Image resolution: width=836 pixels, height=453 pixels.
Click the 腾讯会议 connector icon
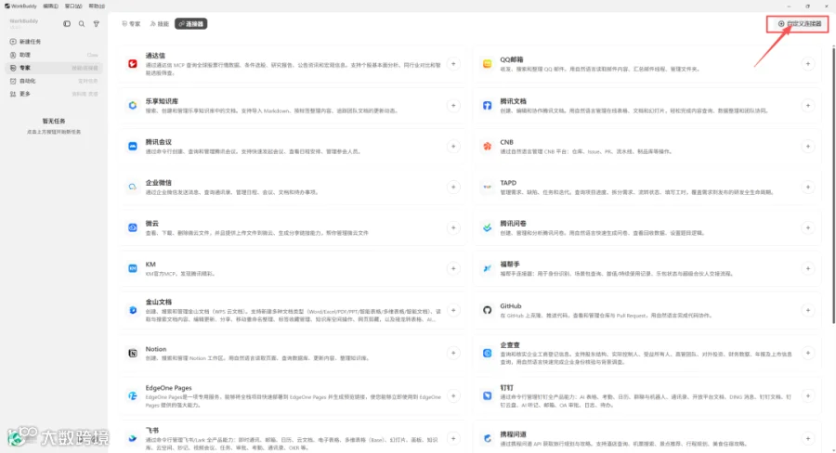point(133,146)
